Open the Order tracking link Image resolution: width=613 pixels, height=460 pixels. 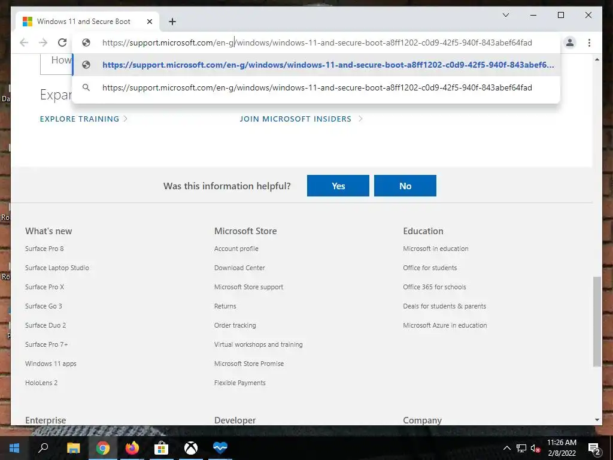coord(235,325)
